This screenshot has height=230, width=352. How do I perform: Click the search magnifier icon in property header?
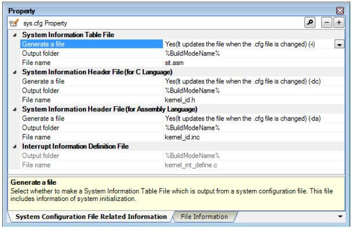coord(310,23)
